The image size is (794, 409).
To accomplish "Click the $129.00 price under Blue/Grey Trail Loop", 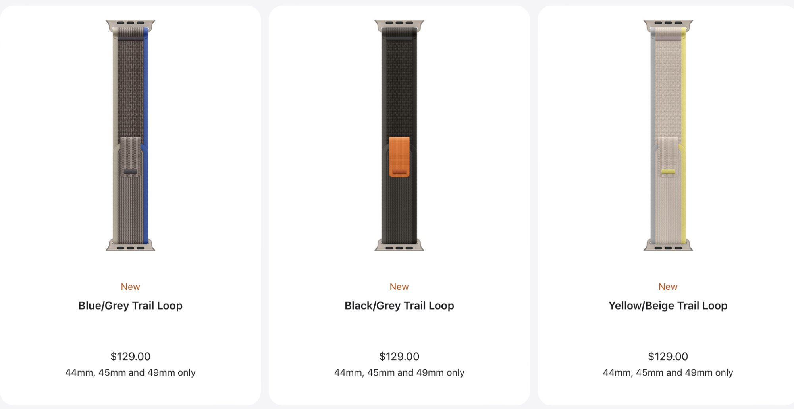I will pyautogui.click(x=130, y=356).
